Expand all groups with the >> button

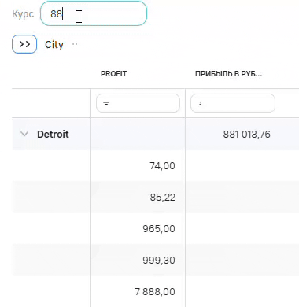(24, 44)
